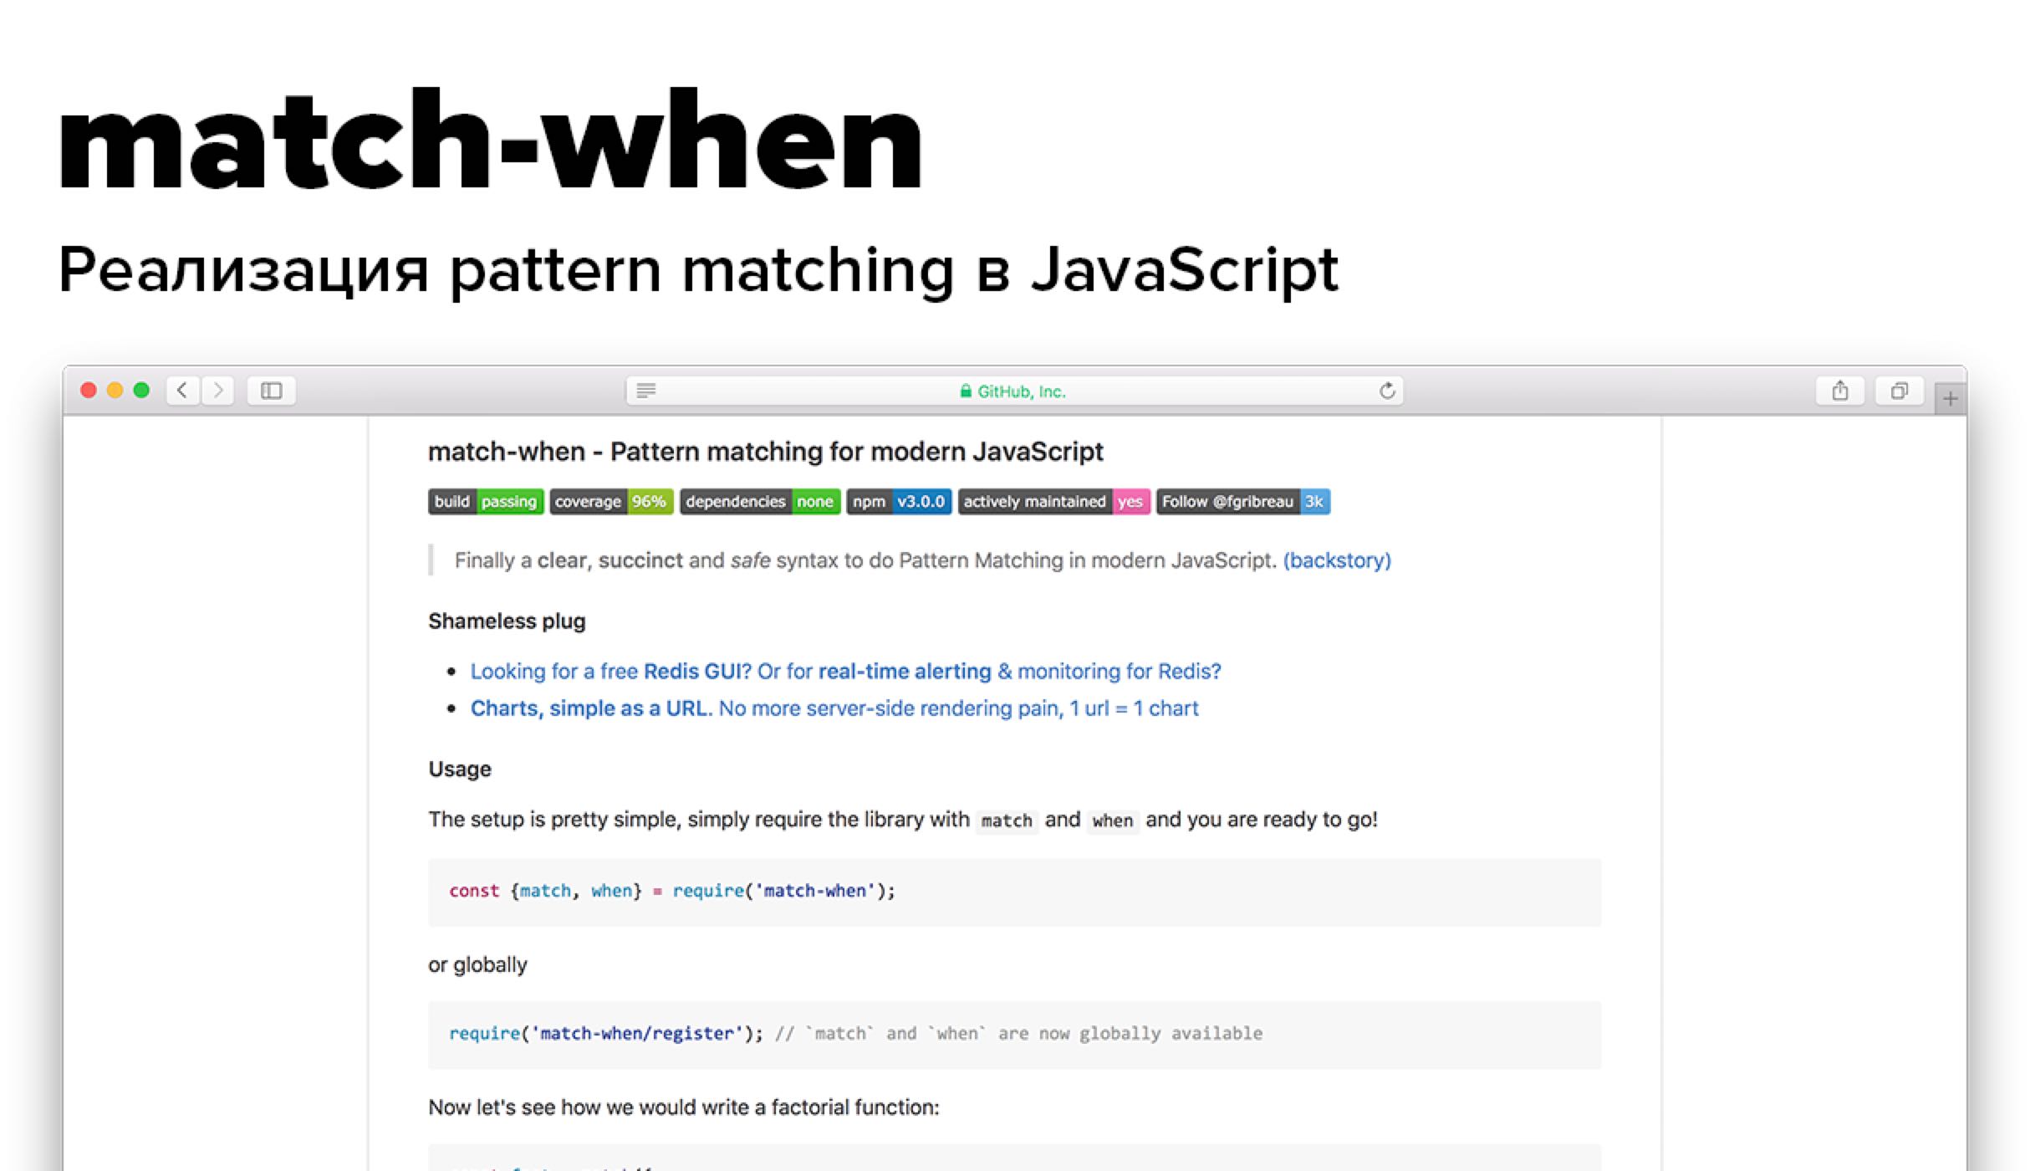Screen dimensions: 2030x1171
Task: Open the (backstory) link
Action: (1337, 560)
